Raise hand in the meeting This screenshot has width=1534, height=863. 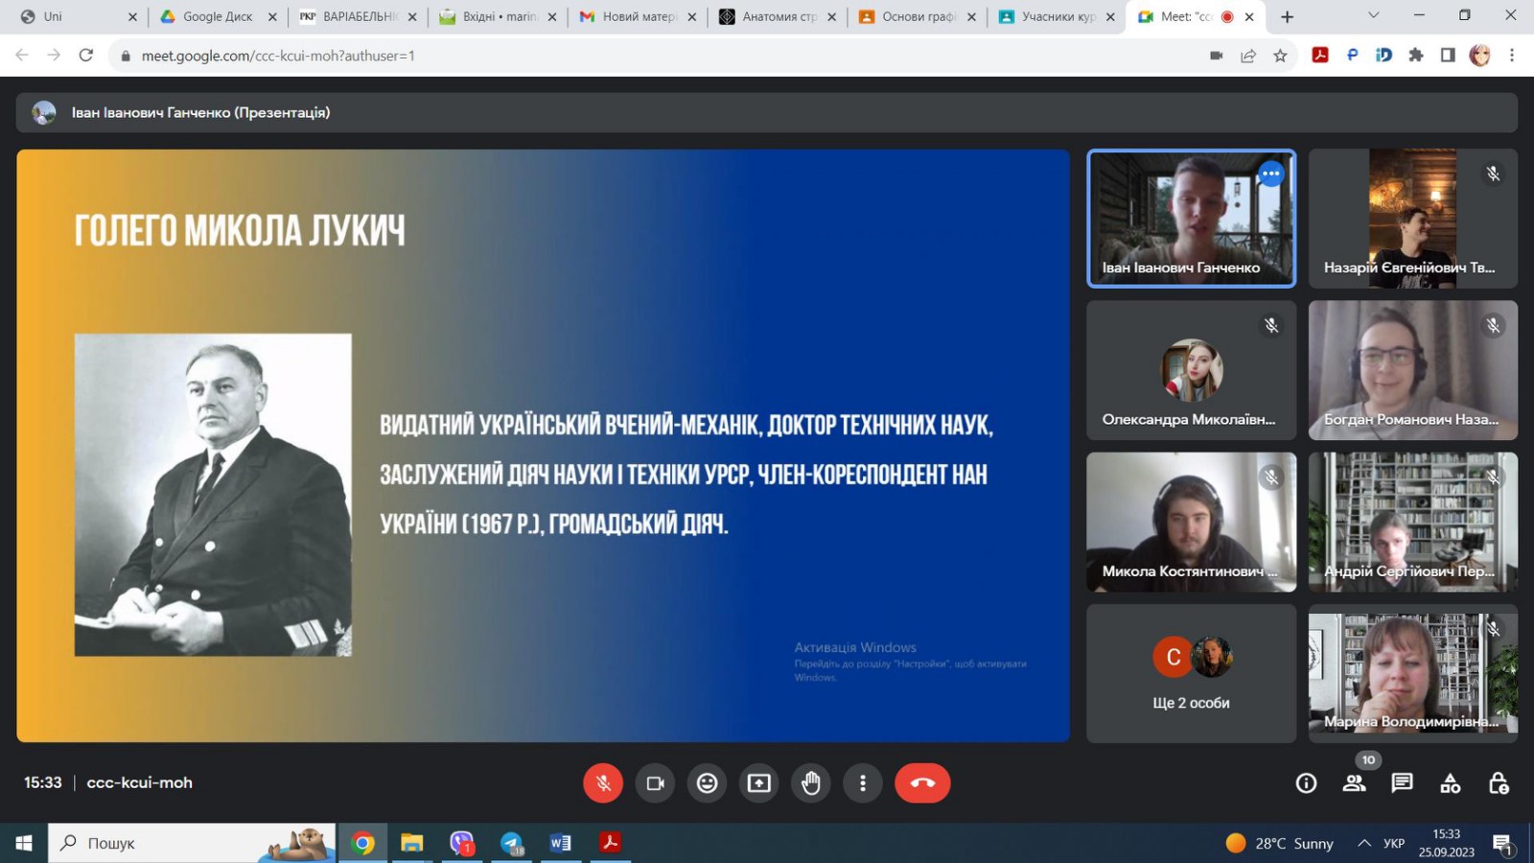tap(811, 783)
